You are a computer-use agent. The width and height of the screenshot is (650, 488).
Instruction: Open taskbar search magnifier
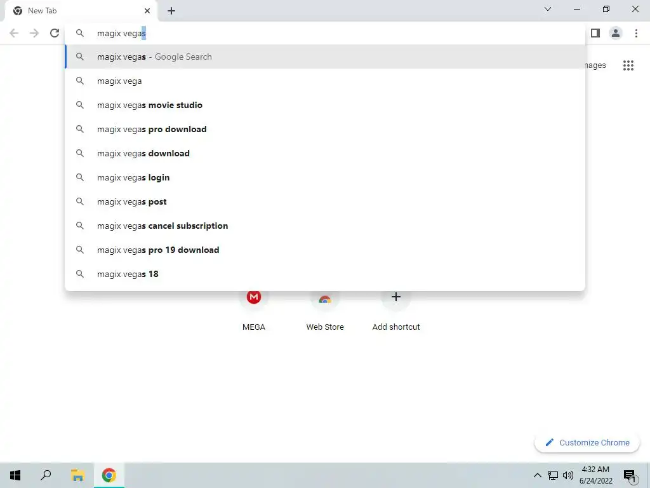click(x=46, y=475)
